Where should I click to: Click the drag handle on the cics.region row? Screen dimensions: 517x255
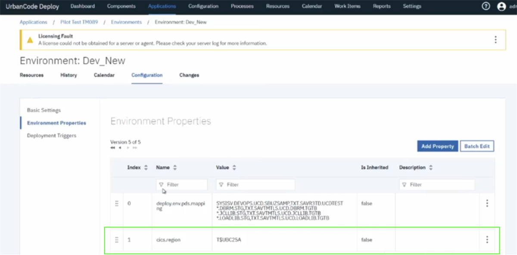(116, 239)
